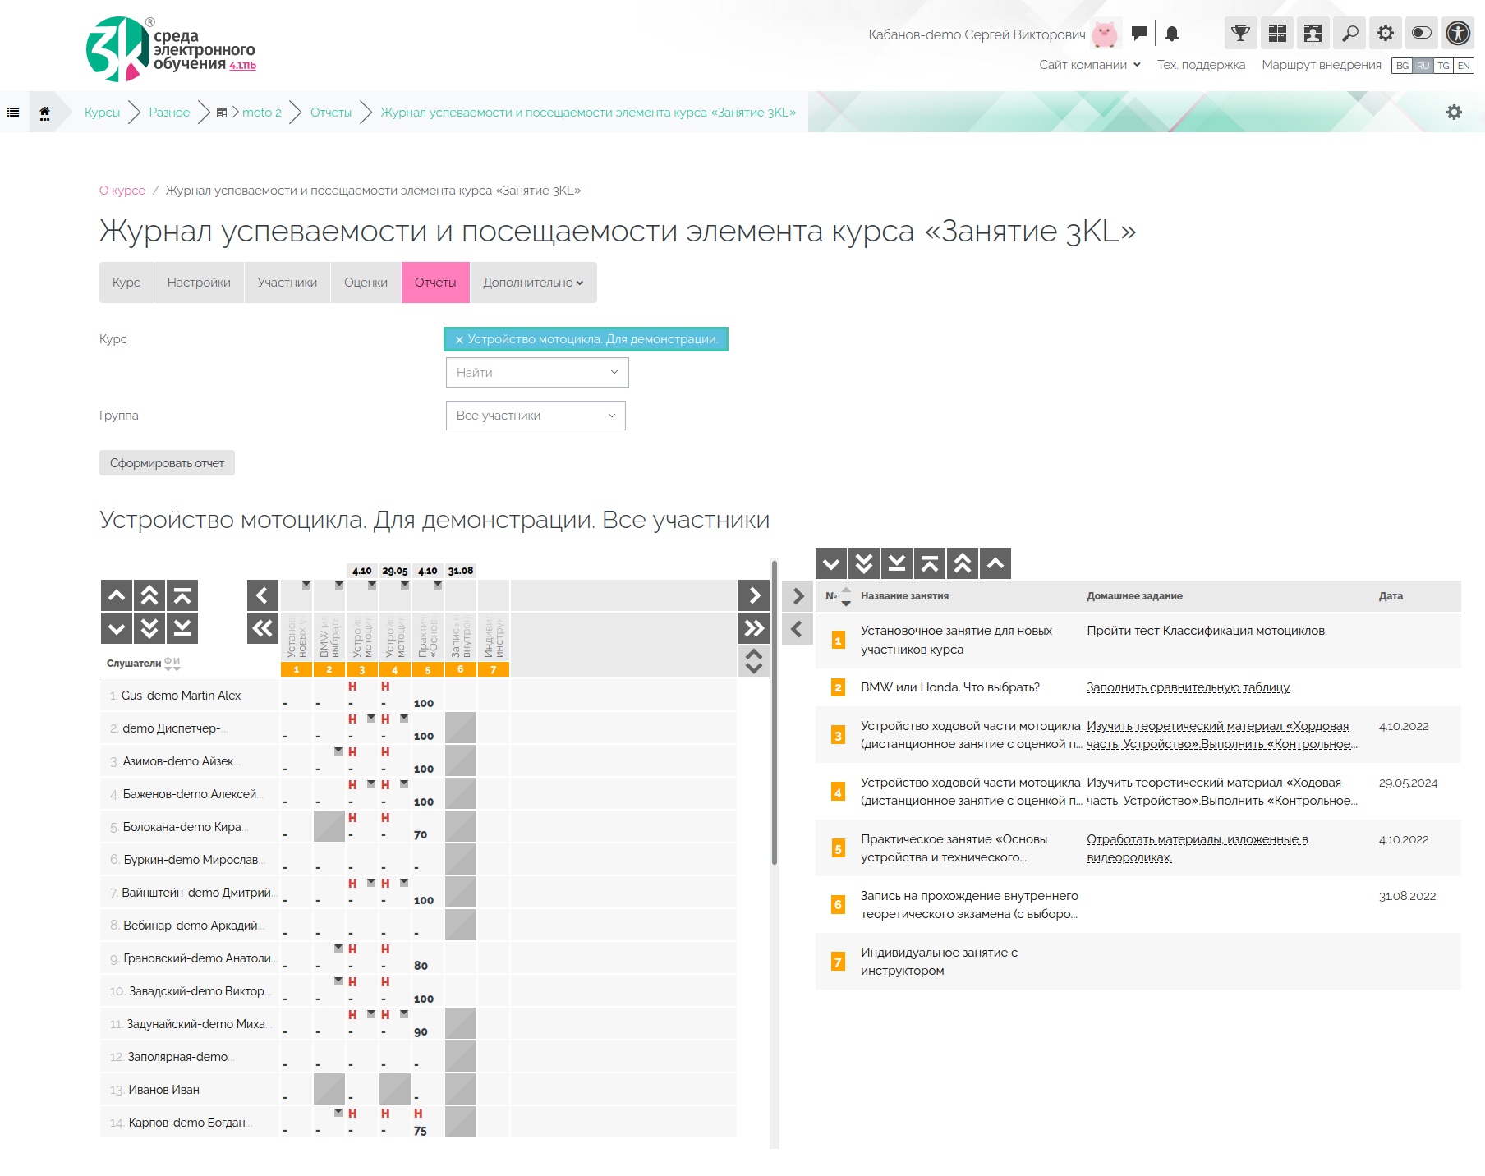Open the Заполнить сравнительную таблицу homework link

point(1188,687)
